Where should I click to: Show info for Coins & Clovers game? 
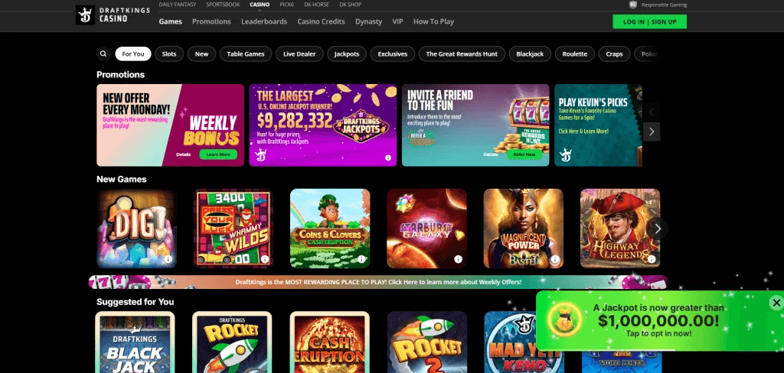point(361,259)
